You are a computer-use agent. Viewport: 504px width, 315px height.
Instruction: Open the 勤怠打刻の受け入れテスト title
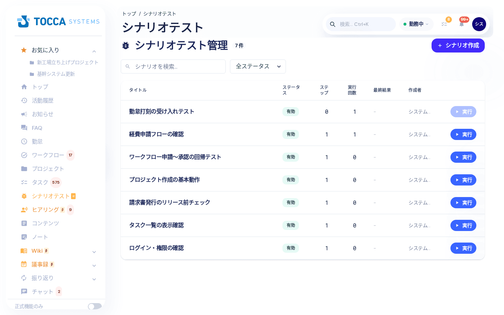[161, 112]
